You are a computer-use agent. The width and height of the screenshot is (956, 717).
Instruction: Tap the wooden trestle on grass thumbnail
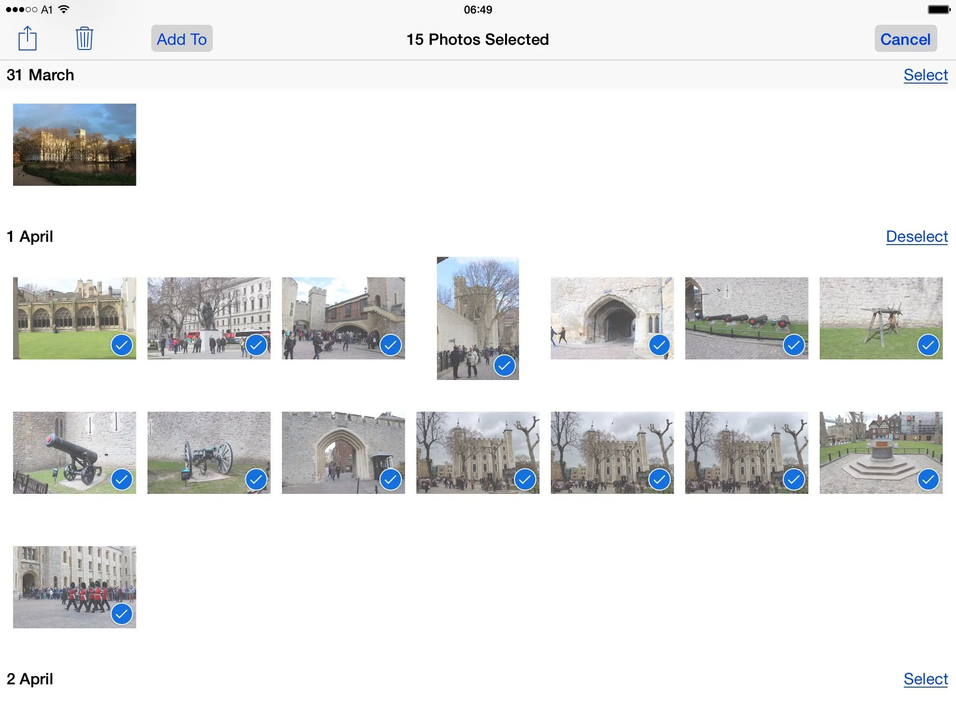873,313
